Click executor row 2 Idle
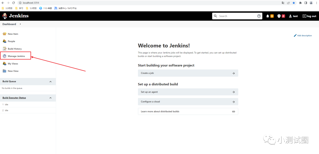Viewport: 319px width, 154px height. 28,111
